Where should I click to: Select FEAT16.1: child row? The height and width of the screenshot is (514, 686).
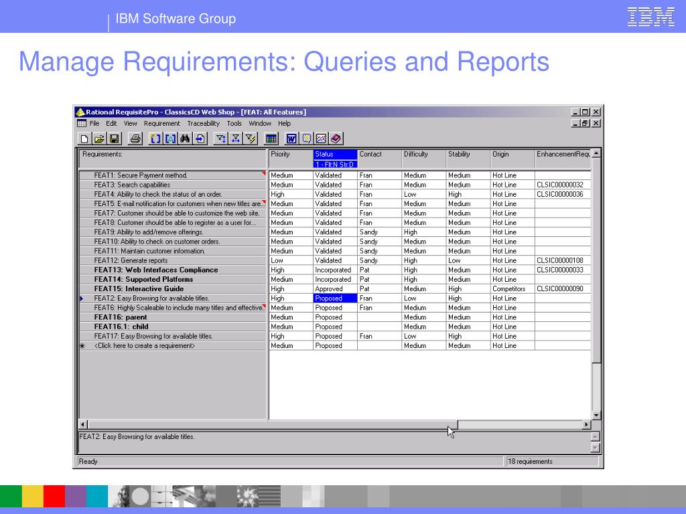173,327
